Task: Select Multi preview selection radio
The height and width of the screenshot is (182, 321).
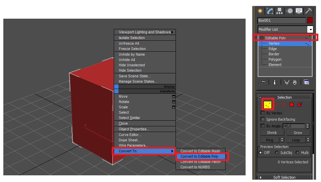Action: [297, 153]
